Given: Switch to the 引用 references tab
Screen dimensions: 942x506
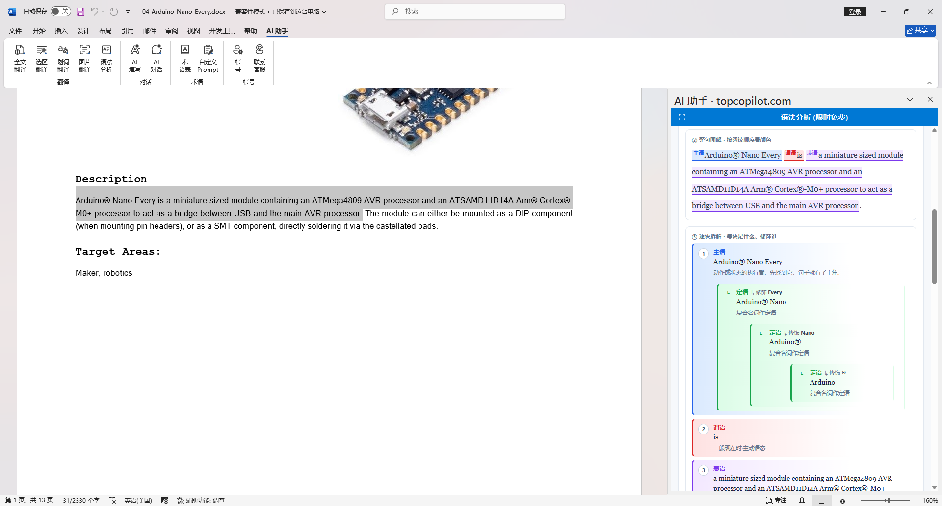Looking at the screenshot, I should [x=128, y=31].
